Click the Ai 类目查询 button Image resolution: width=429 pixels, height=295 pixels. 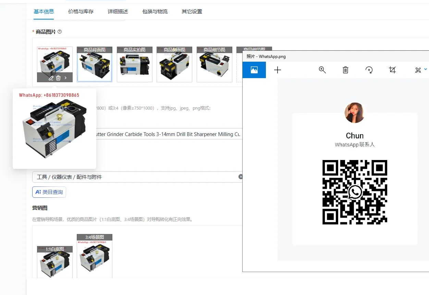[x=49, y=192]
